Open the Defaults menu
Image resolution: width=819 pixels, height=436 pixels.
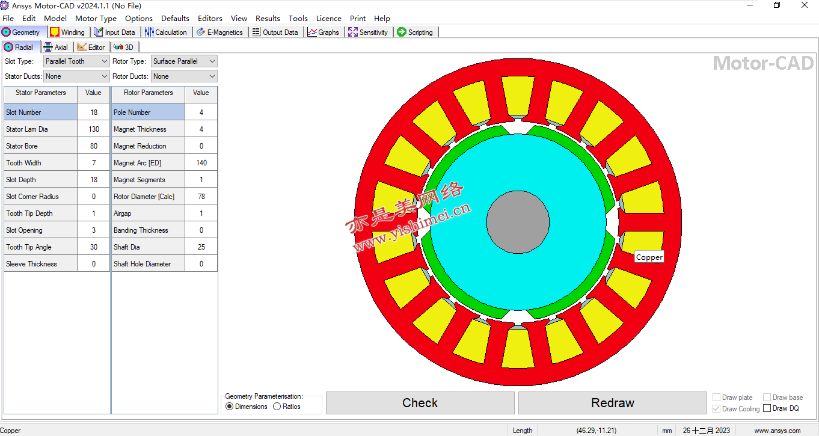(175, 19)
